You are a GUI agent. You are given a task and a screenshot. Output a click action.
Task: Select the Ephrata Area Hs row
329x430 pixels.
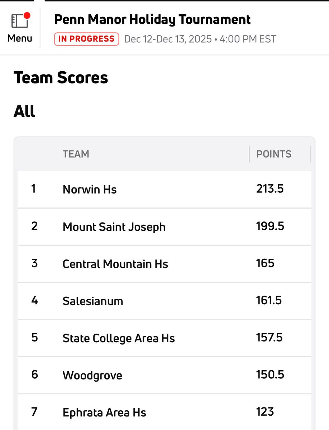coord(104,412)
